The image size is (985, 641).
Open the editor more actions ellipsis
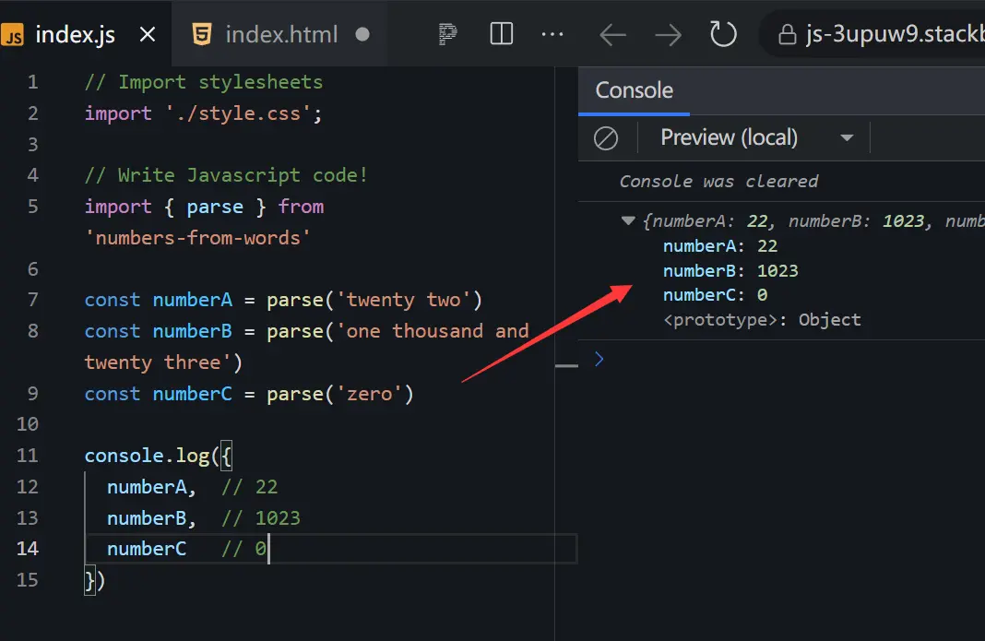[x=552, y=35]
